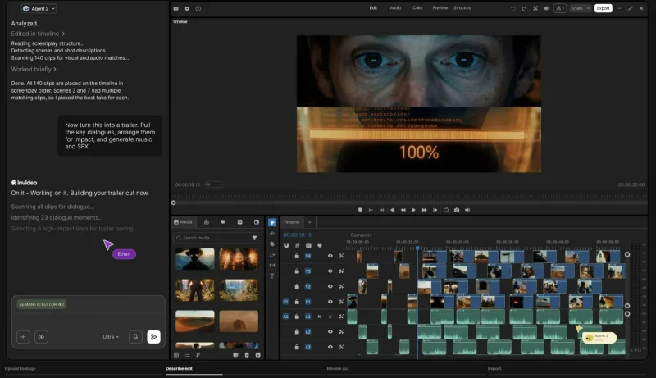
Task: Select the arrow selection tool
Action: pos(272,222)
